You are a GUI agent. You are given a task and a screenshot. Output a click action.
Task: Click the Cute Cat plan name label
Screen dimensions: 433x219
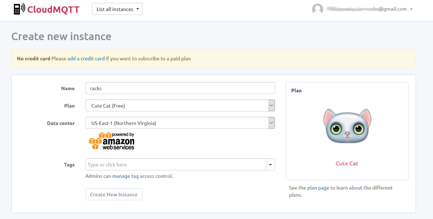[x=347, y=164]
